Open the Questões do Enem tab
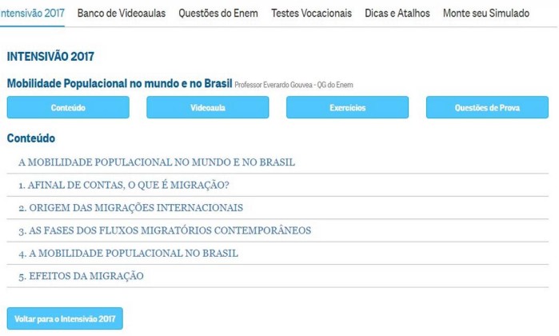The height and width of the screenshot is (336, 559). (218, 14)
